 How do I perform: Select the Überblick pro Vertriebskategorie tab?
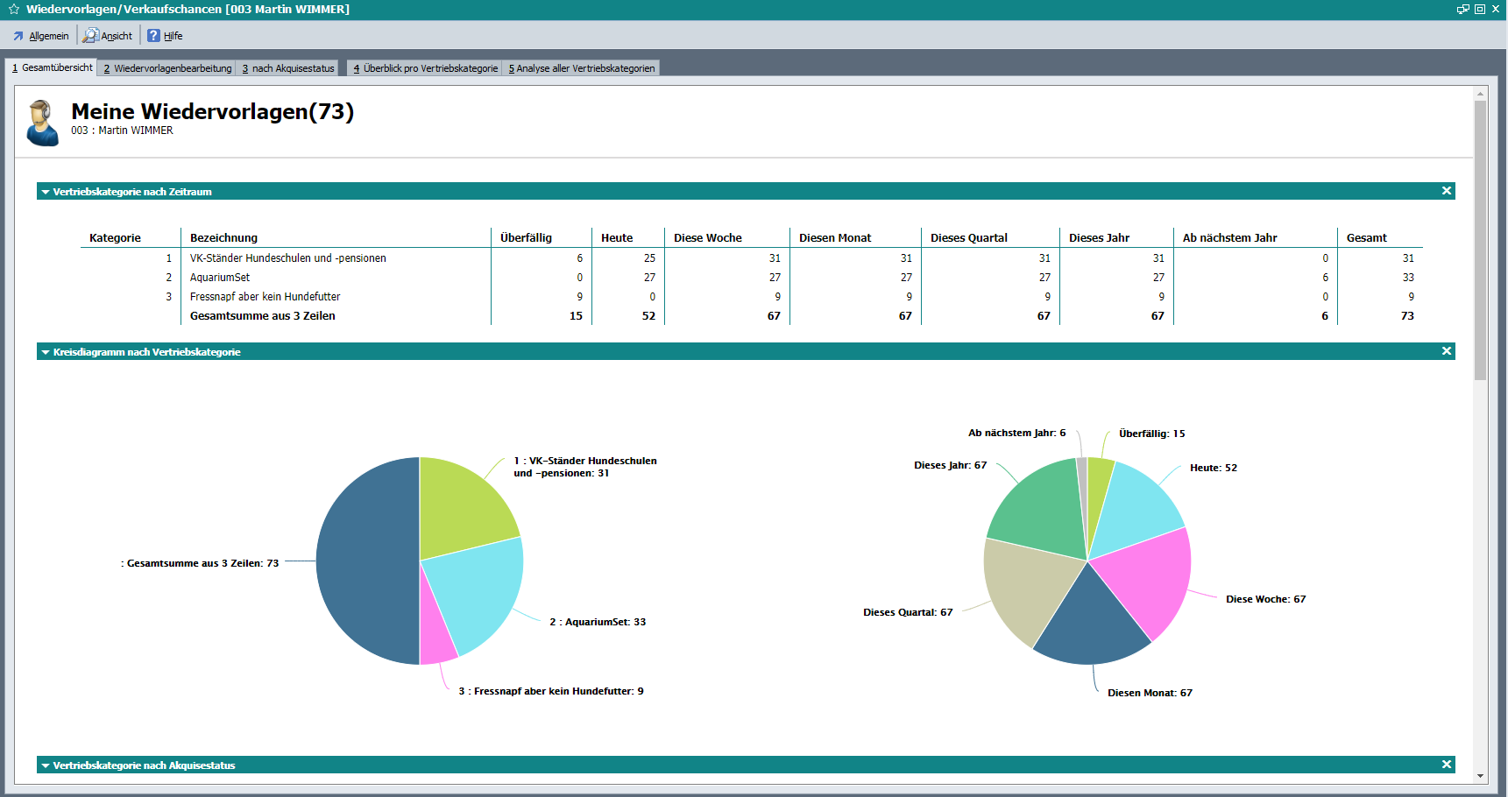[x=426, y=68]
